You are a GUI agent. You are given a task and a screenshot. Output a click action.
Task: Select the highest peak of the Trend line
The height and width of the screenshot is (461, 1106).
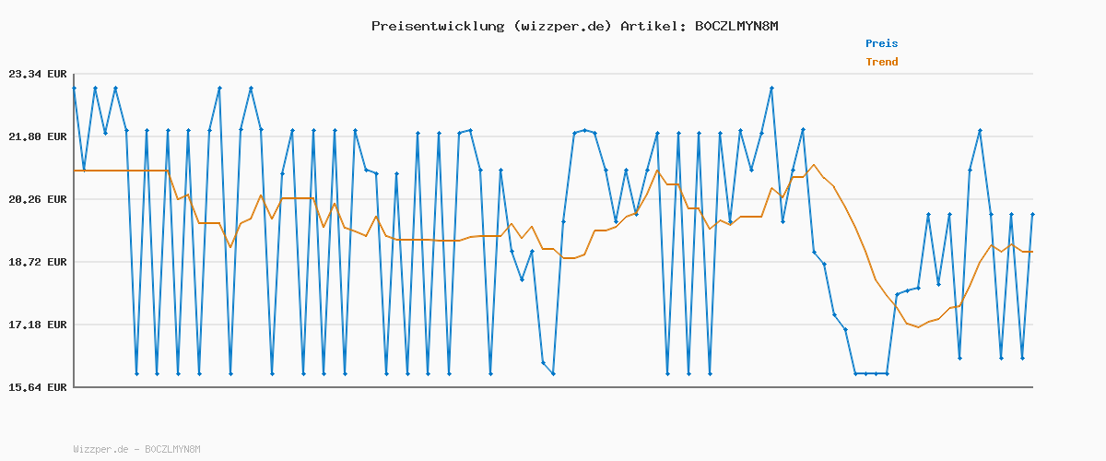[x=813, y=165]
